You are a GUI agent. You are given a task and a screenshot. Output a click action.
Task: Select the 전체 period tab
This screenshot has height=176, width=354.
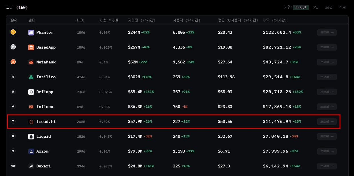click(x=342, y=8)
